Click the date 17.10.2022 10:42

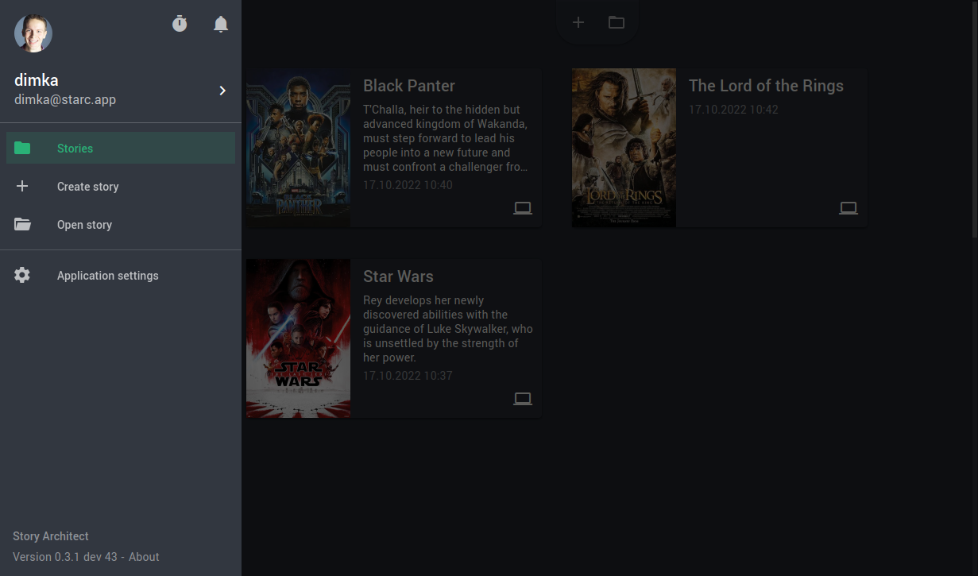tap(733, 110)
